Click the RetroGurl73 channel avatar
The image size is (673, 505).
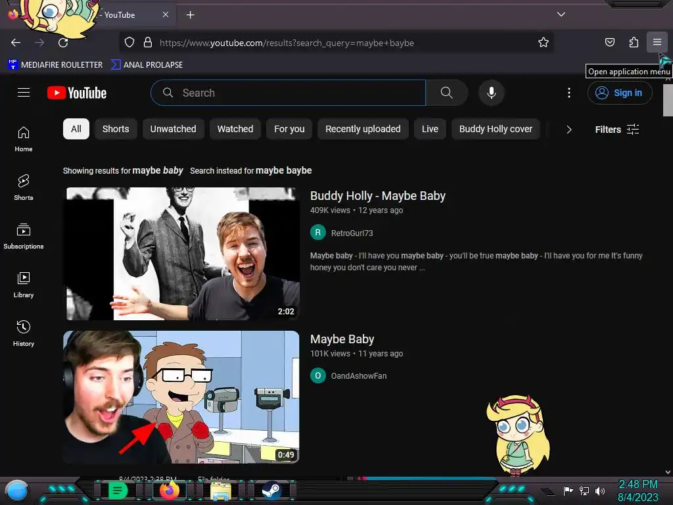318,233
